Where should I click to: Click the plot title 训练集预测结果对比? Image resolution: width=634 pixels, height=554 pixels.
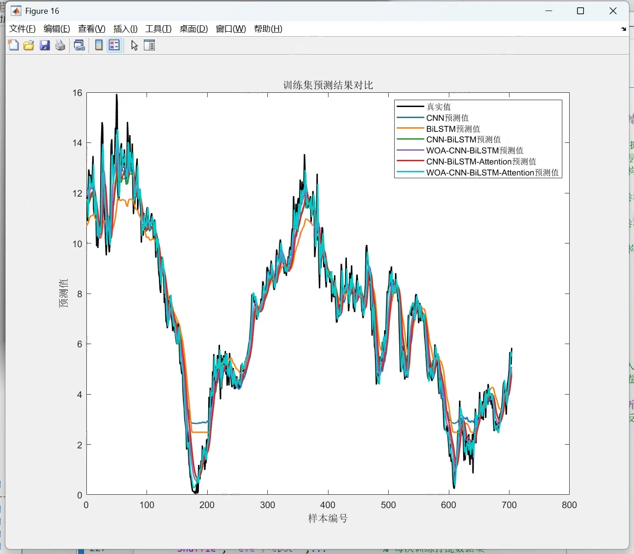point(328,85)
